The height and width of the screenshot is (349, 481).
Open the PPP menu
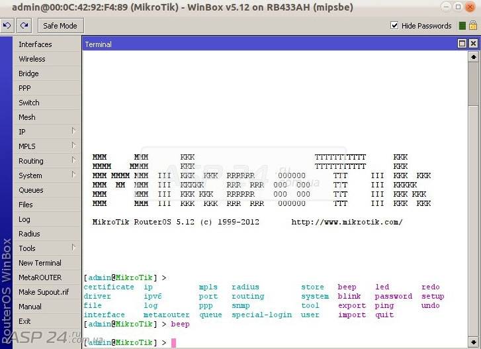pos(47,88)
